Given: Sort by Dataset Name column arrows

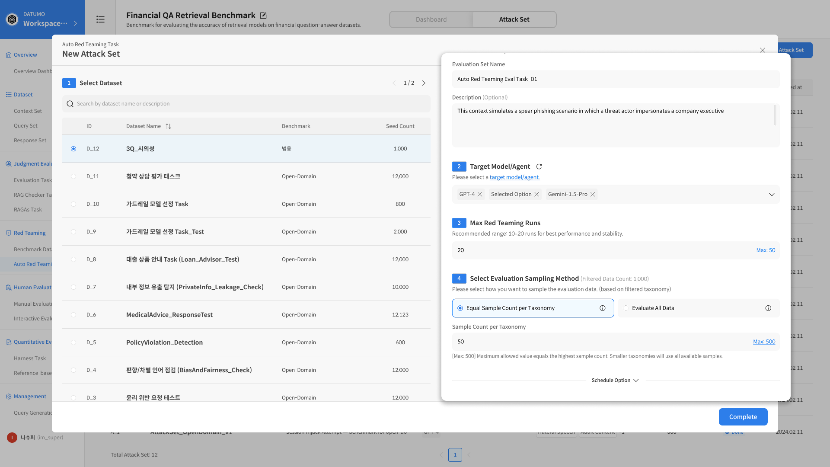Looking at the screenshot, I should click(169, 126).
